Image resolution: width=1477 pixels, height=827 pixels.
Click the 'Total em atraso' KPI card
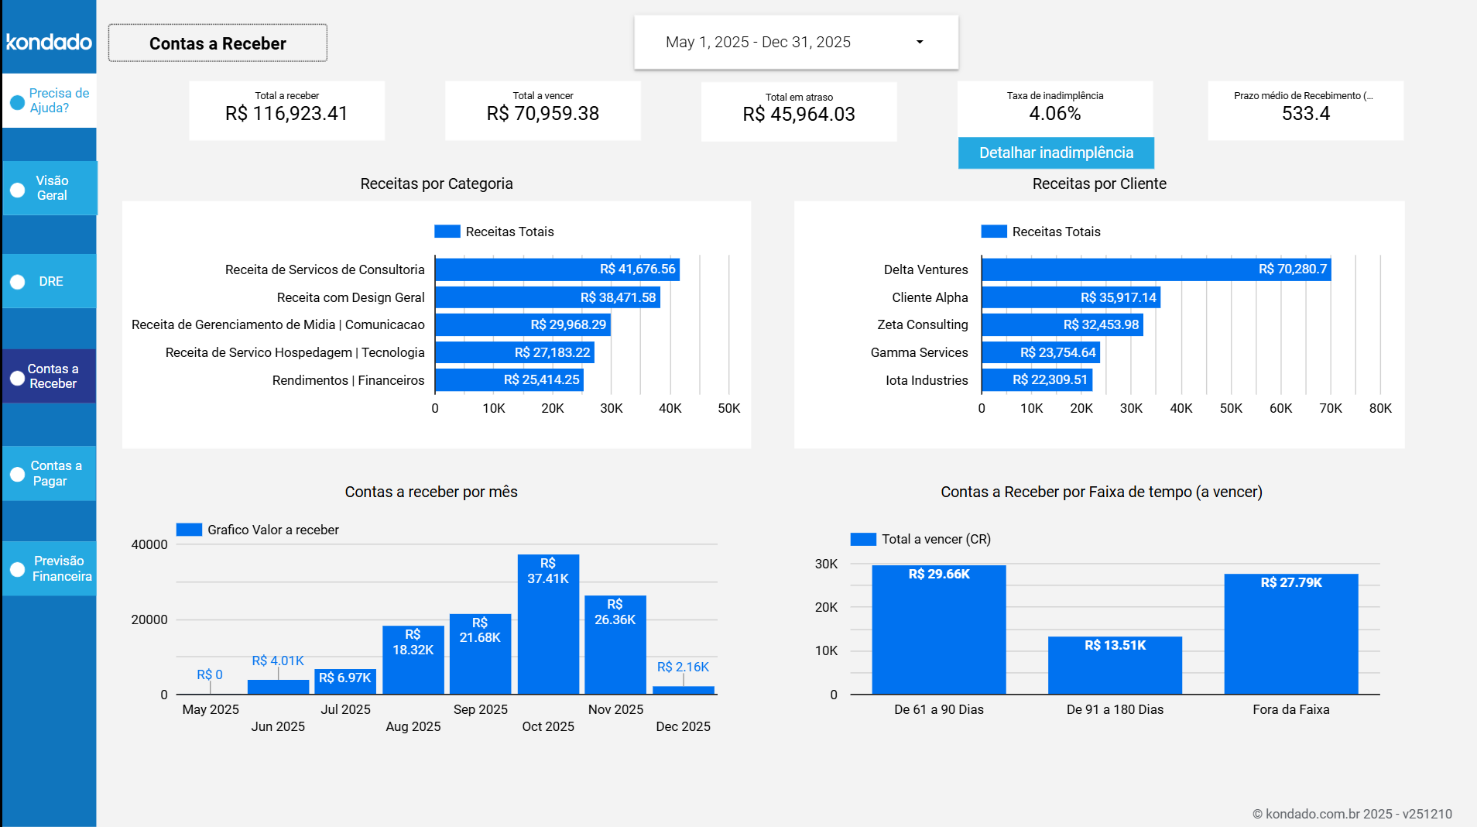point(798,111)
